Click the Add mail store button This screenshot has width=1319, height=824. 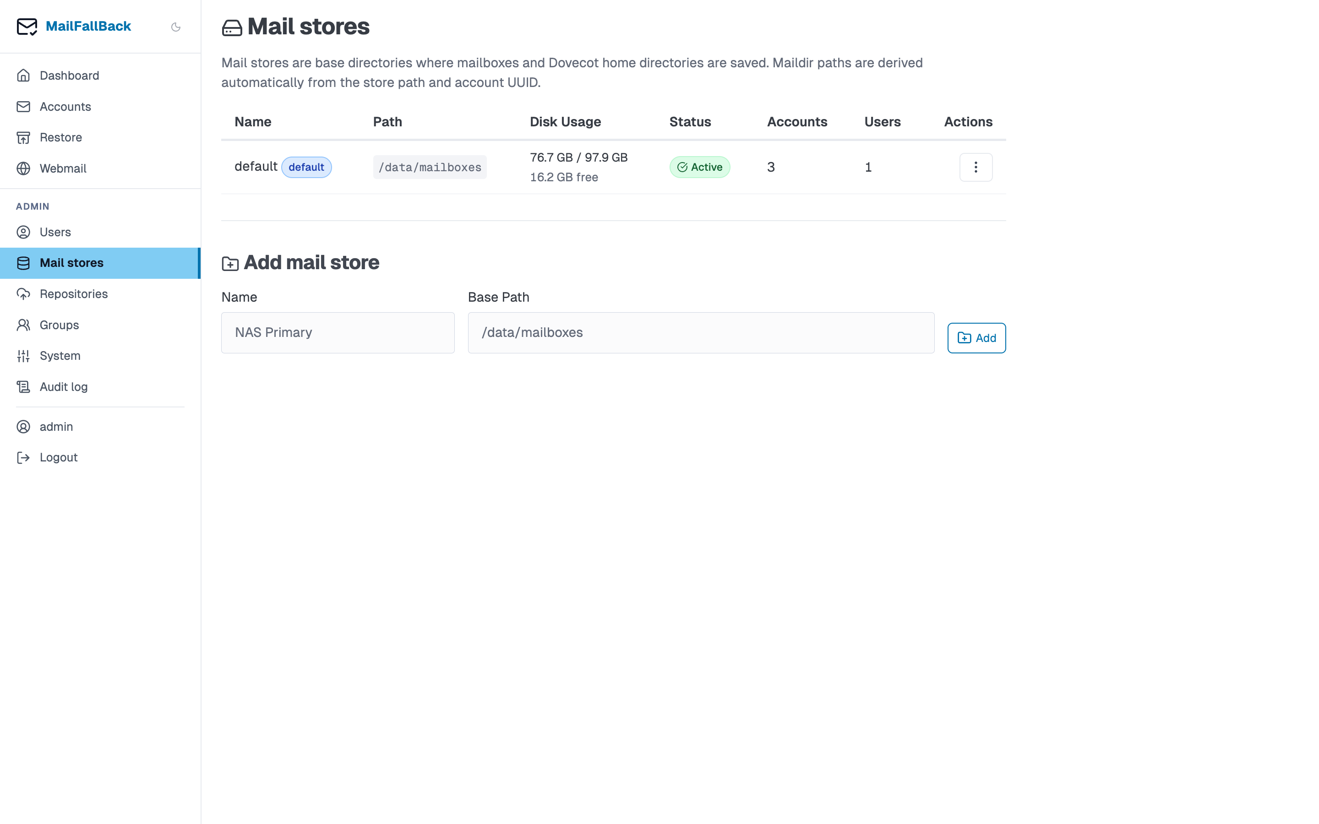[x=976, y=338]
